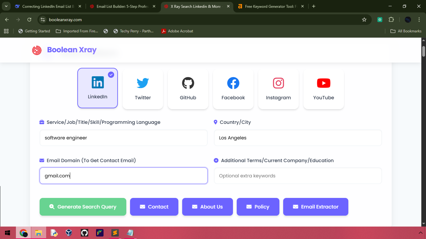Click the page vertical scrollbar

[424, 124]
